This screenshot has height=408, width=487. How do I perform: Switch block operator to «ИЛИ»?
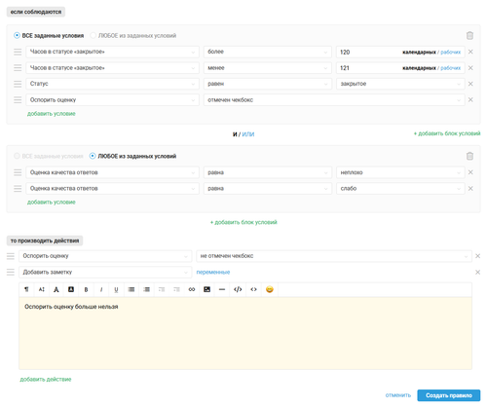(x=248, y=134)
